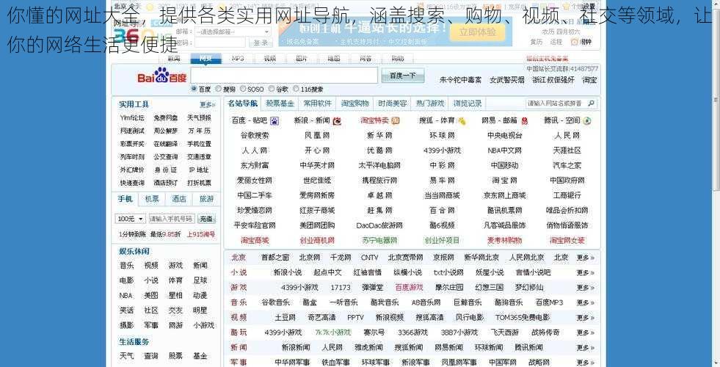Expand 更多 for the 小说 row

(586, 273)
